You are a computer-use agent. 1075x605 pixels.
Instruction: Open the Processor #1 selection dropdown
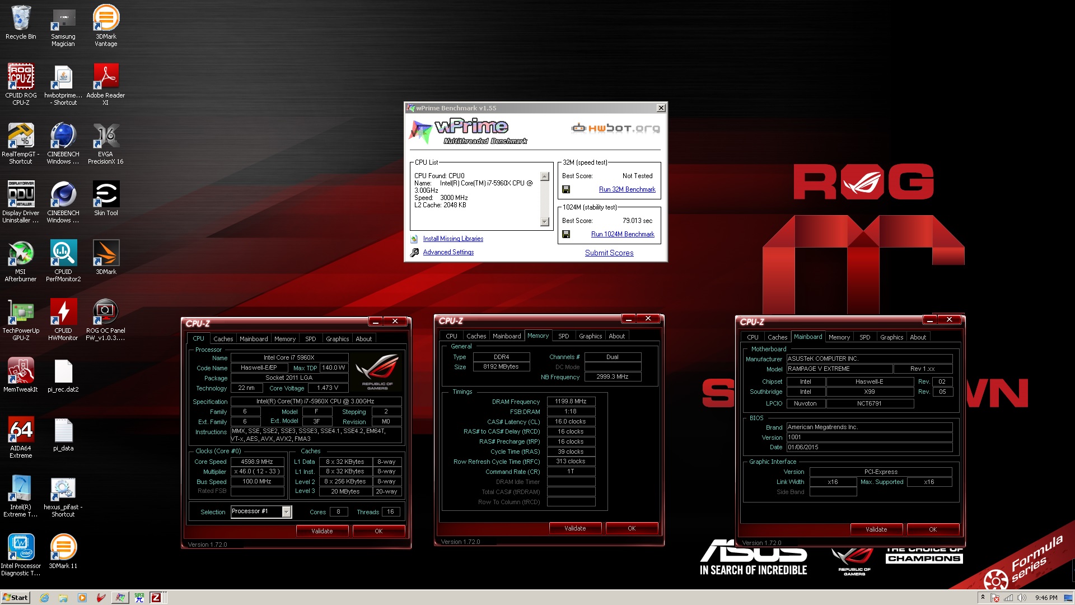point(286,511)
